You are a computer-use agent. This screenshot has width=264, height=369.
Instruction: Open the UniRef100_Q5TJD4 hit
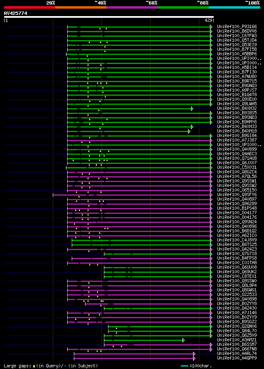pyautogui.click(x=237, y=40)
